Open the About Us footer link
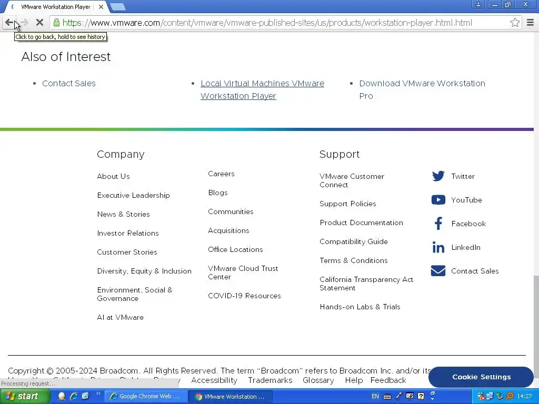Image resolution: width=539 pixels, height=404 pixels. click(114, 176)
